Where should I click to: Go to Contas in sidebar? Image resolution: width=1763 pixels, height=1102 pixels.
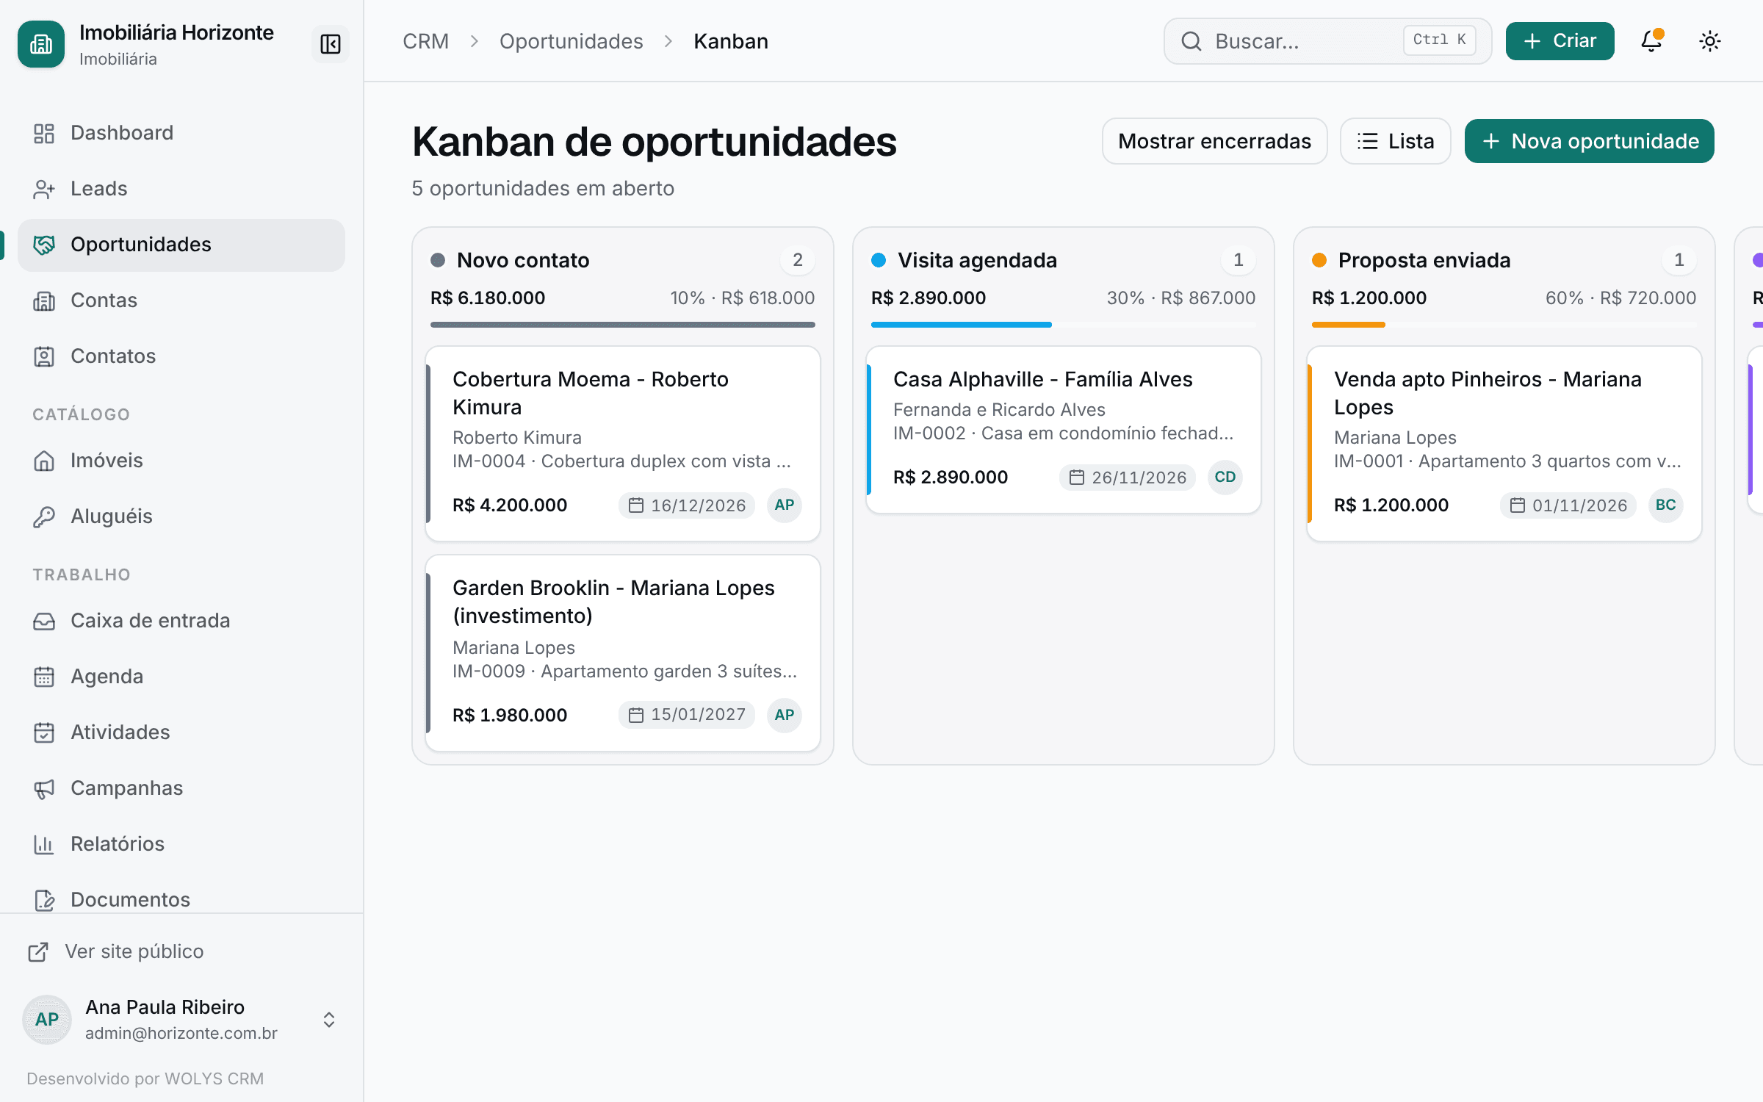tap(181, 300)
